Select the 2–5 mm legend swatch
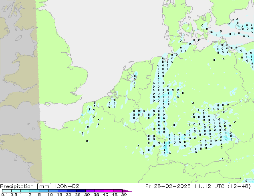Viewport: 254px width, 196px height. [34, 191]
